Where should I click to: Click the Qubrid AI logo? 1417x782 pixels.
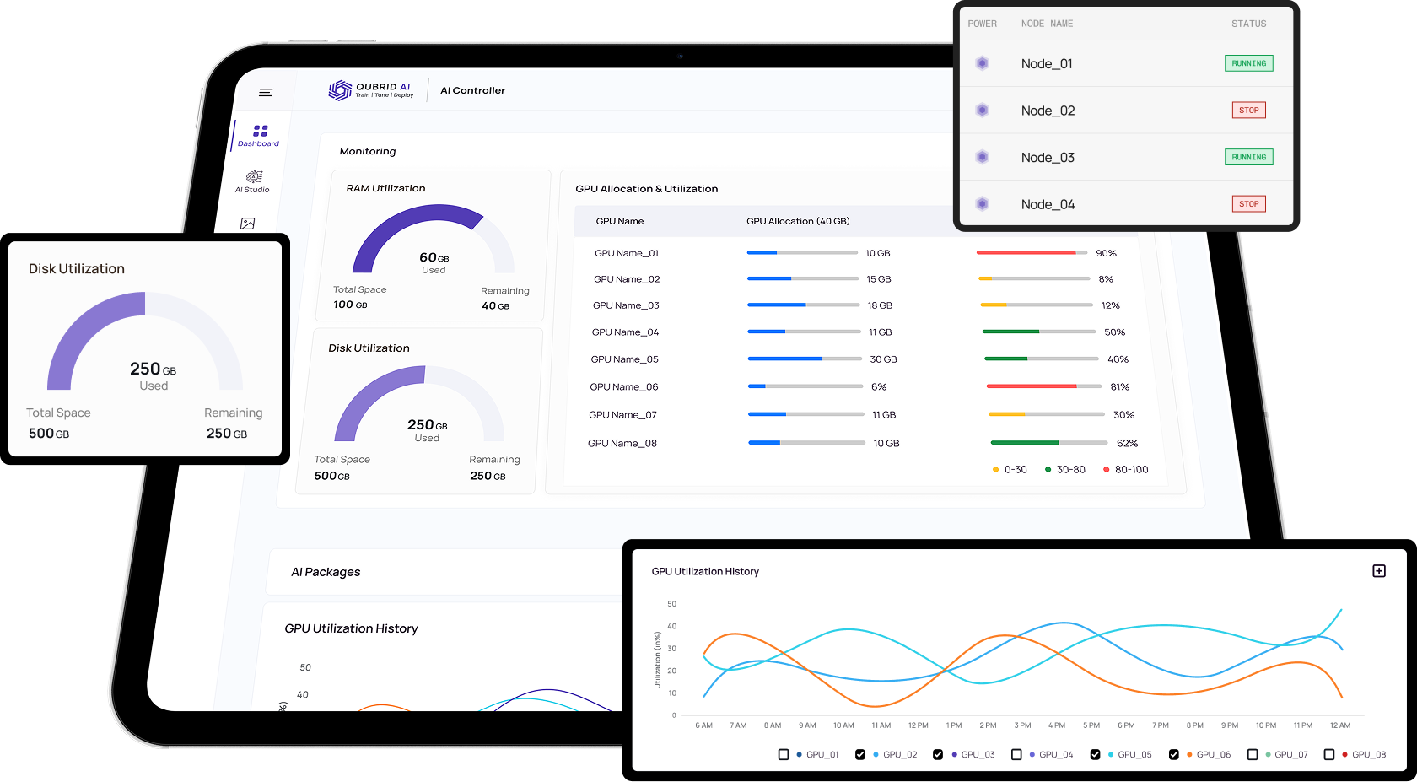coord(369,89)
